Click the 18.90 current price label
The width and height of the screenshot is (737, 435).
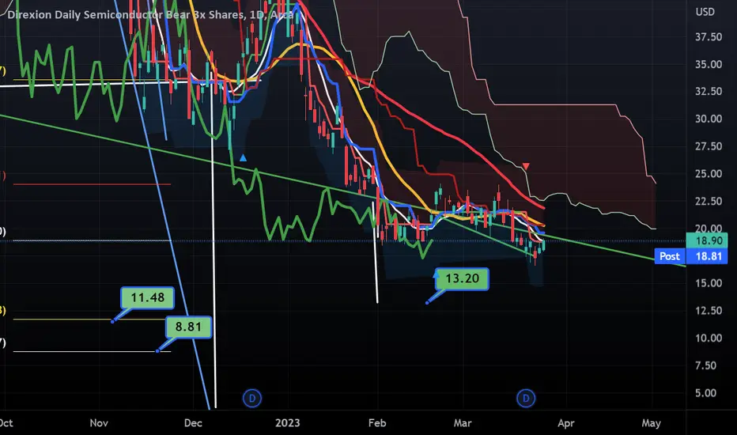tap(707, 240)
